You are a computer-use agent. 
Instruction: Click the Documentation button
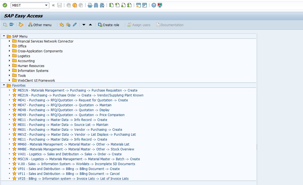pyautogui.click(x=170, y=25)
